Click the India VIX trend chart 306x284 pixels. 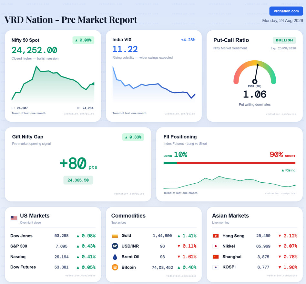pos(154,84)
